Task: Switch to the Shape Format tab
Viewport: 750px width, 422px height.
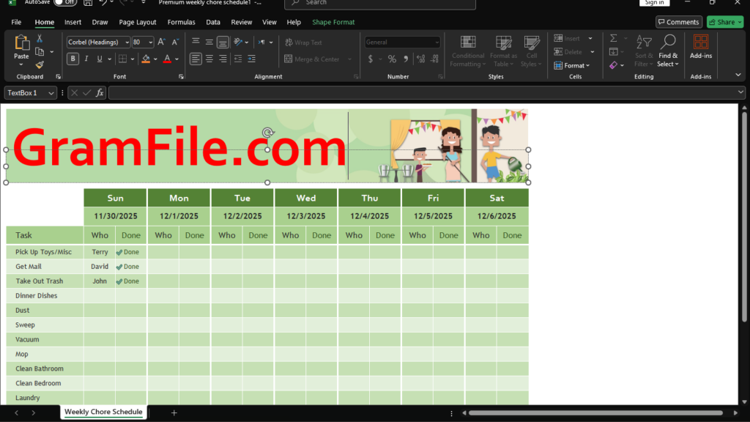Action: tap(333, 22)
